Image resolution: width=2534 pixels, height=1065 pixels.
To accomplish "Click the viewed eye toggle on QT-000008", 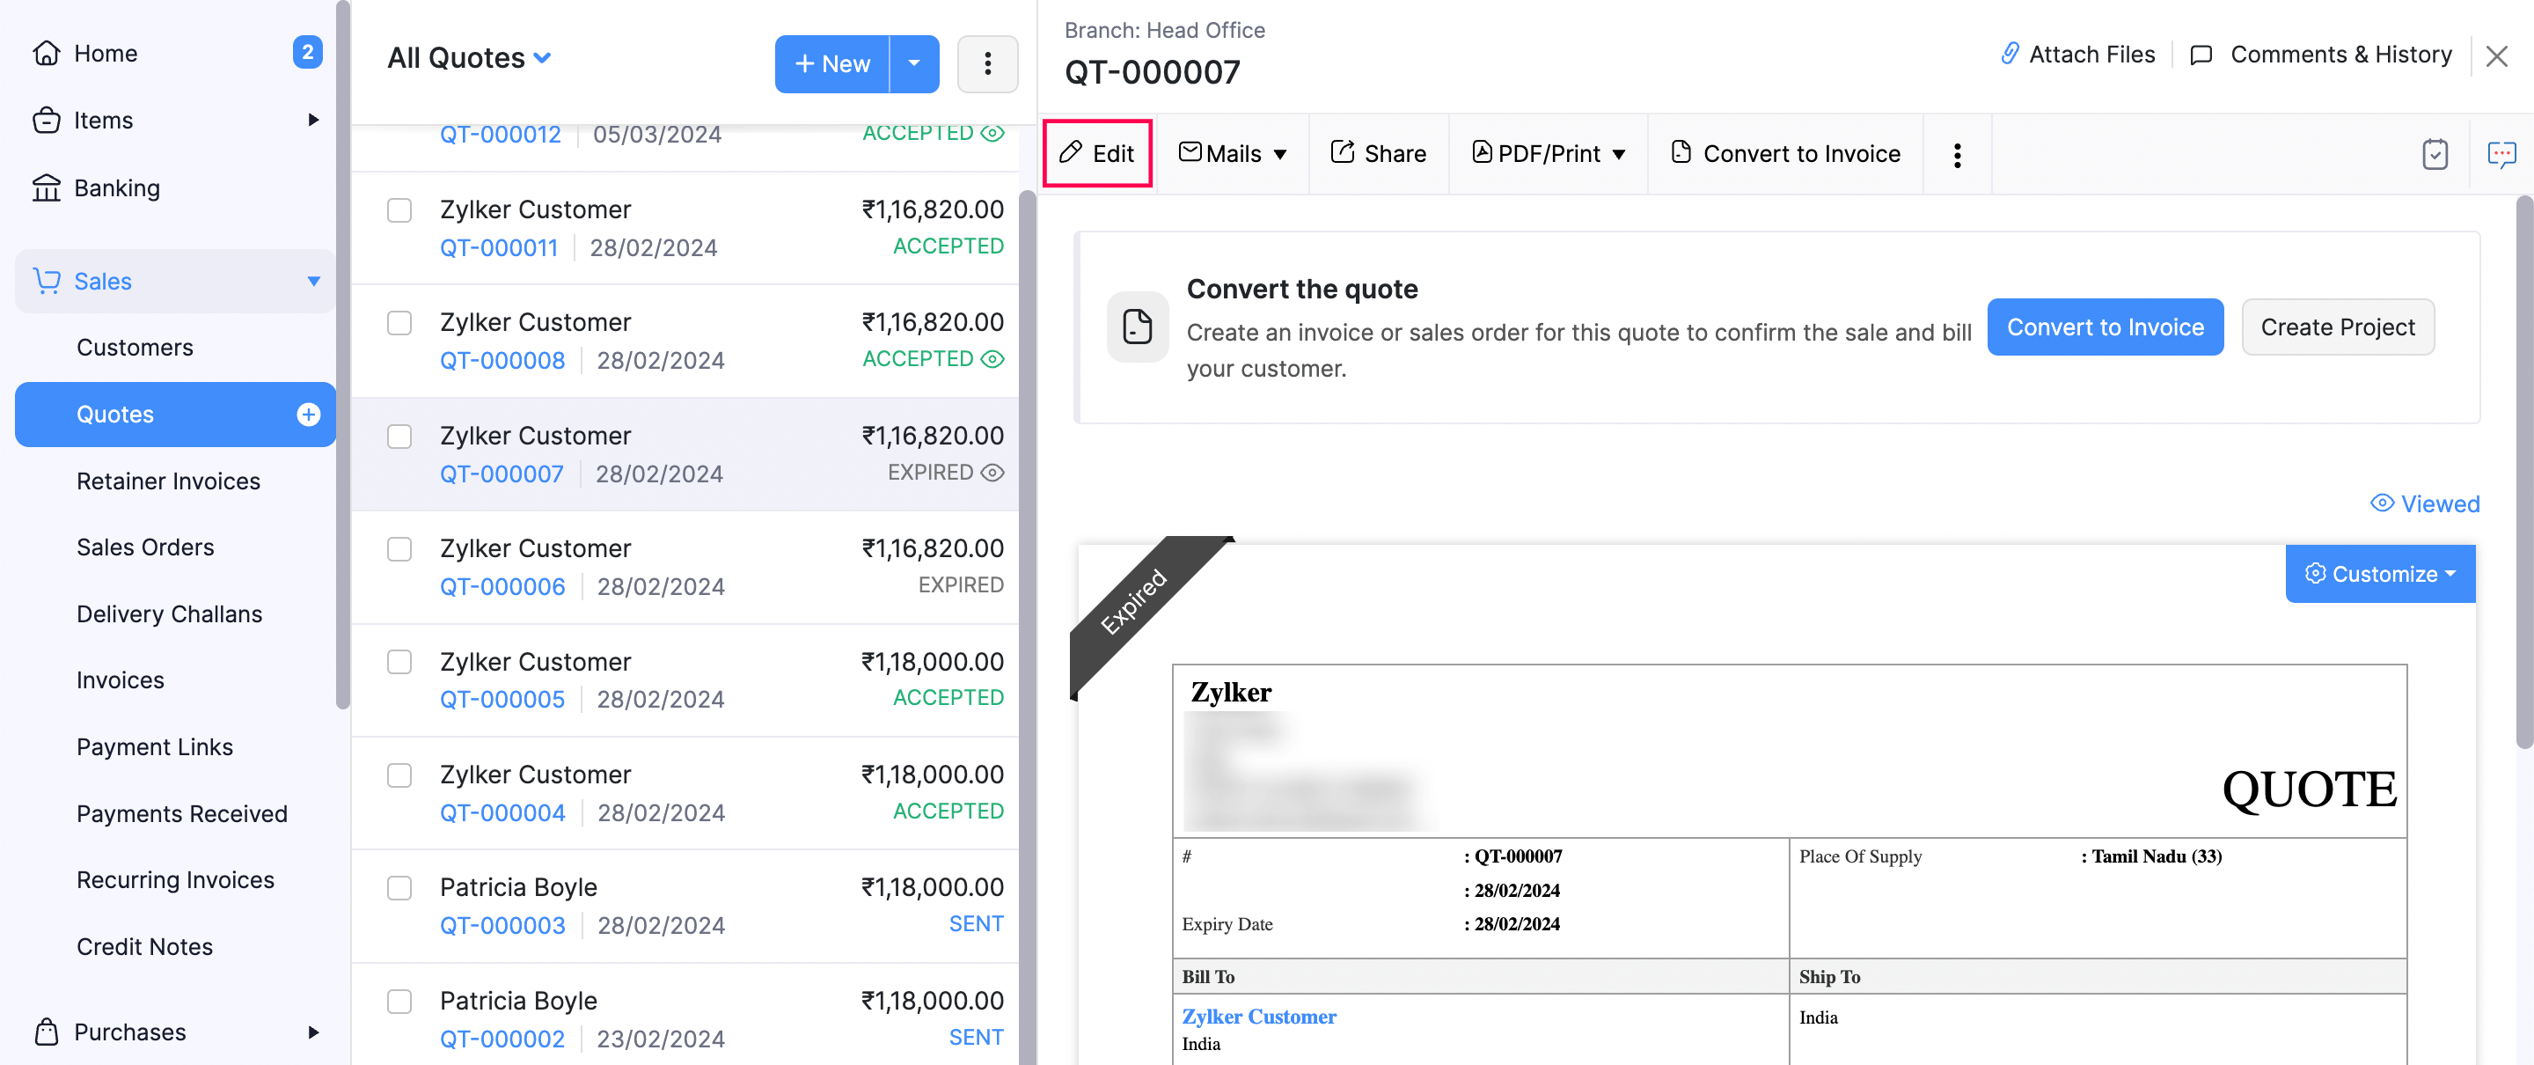I will [992, 359].
